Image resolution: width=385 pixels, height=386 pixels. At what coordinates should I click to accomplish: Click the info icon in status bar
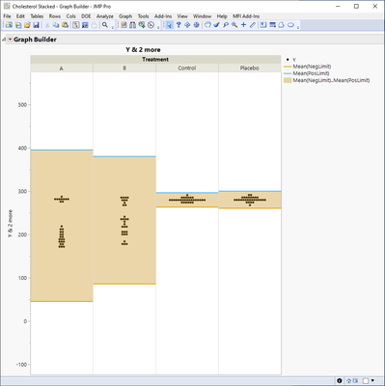340,381
